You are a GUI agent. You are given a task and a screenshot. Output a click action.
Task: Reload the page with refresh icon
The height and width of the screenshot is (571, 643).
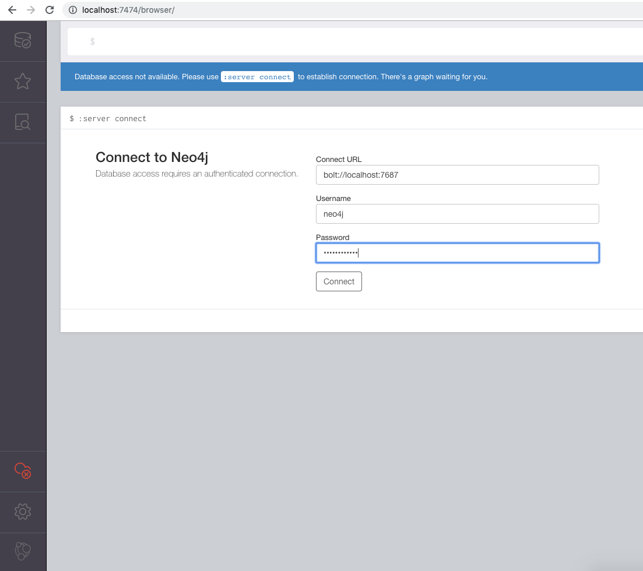pyautogui.click(x=50, y=10)
